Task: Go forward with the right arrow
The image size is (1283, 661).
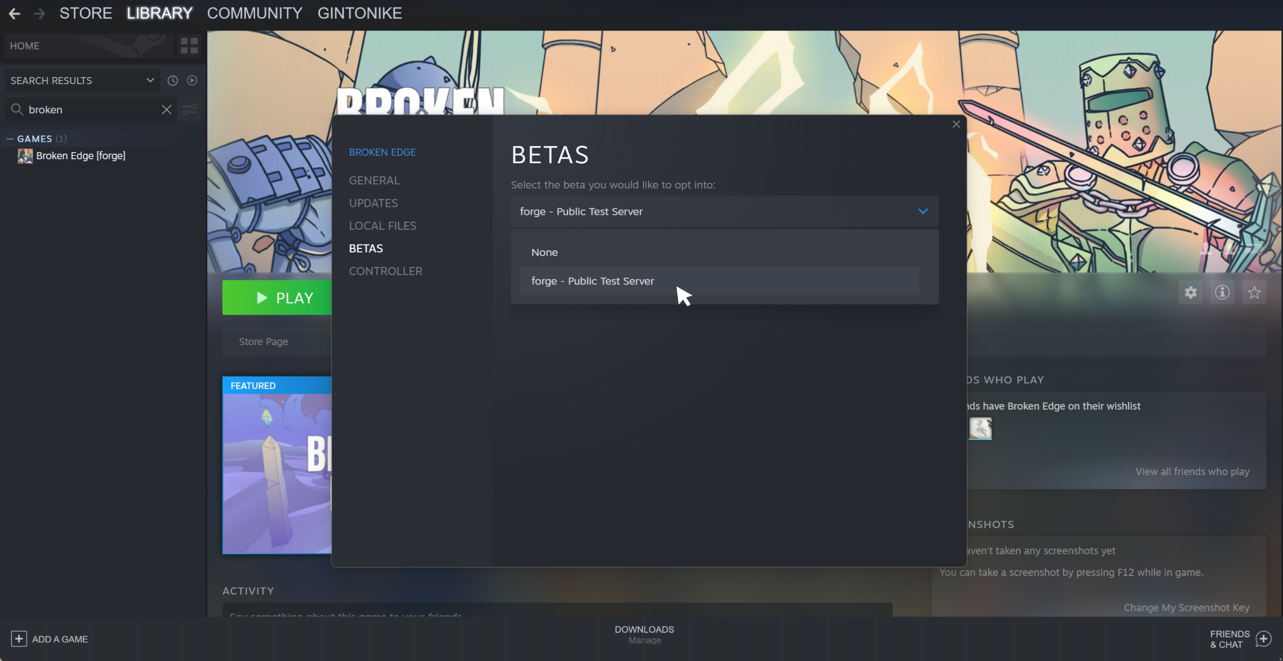Action: click(39, 14)
